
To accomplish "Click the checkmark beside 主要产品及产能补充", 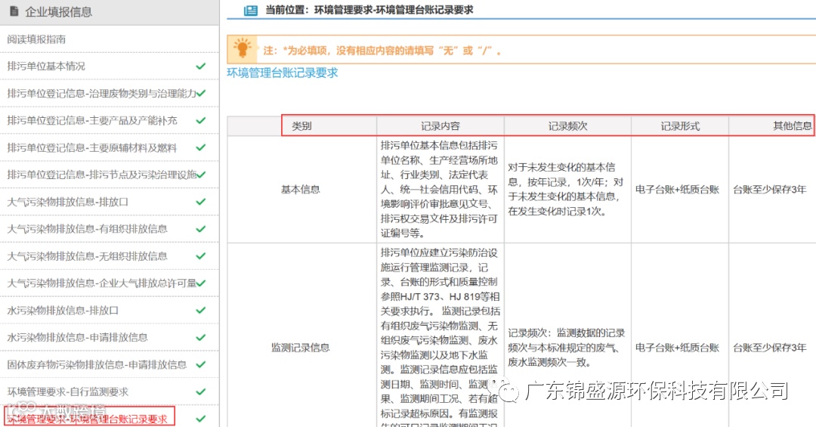I will click(x=200, y=120).
